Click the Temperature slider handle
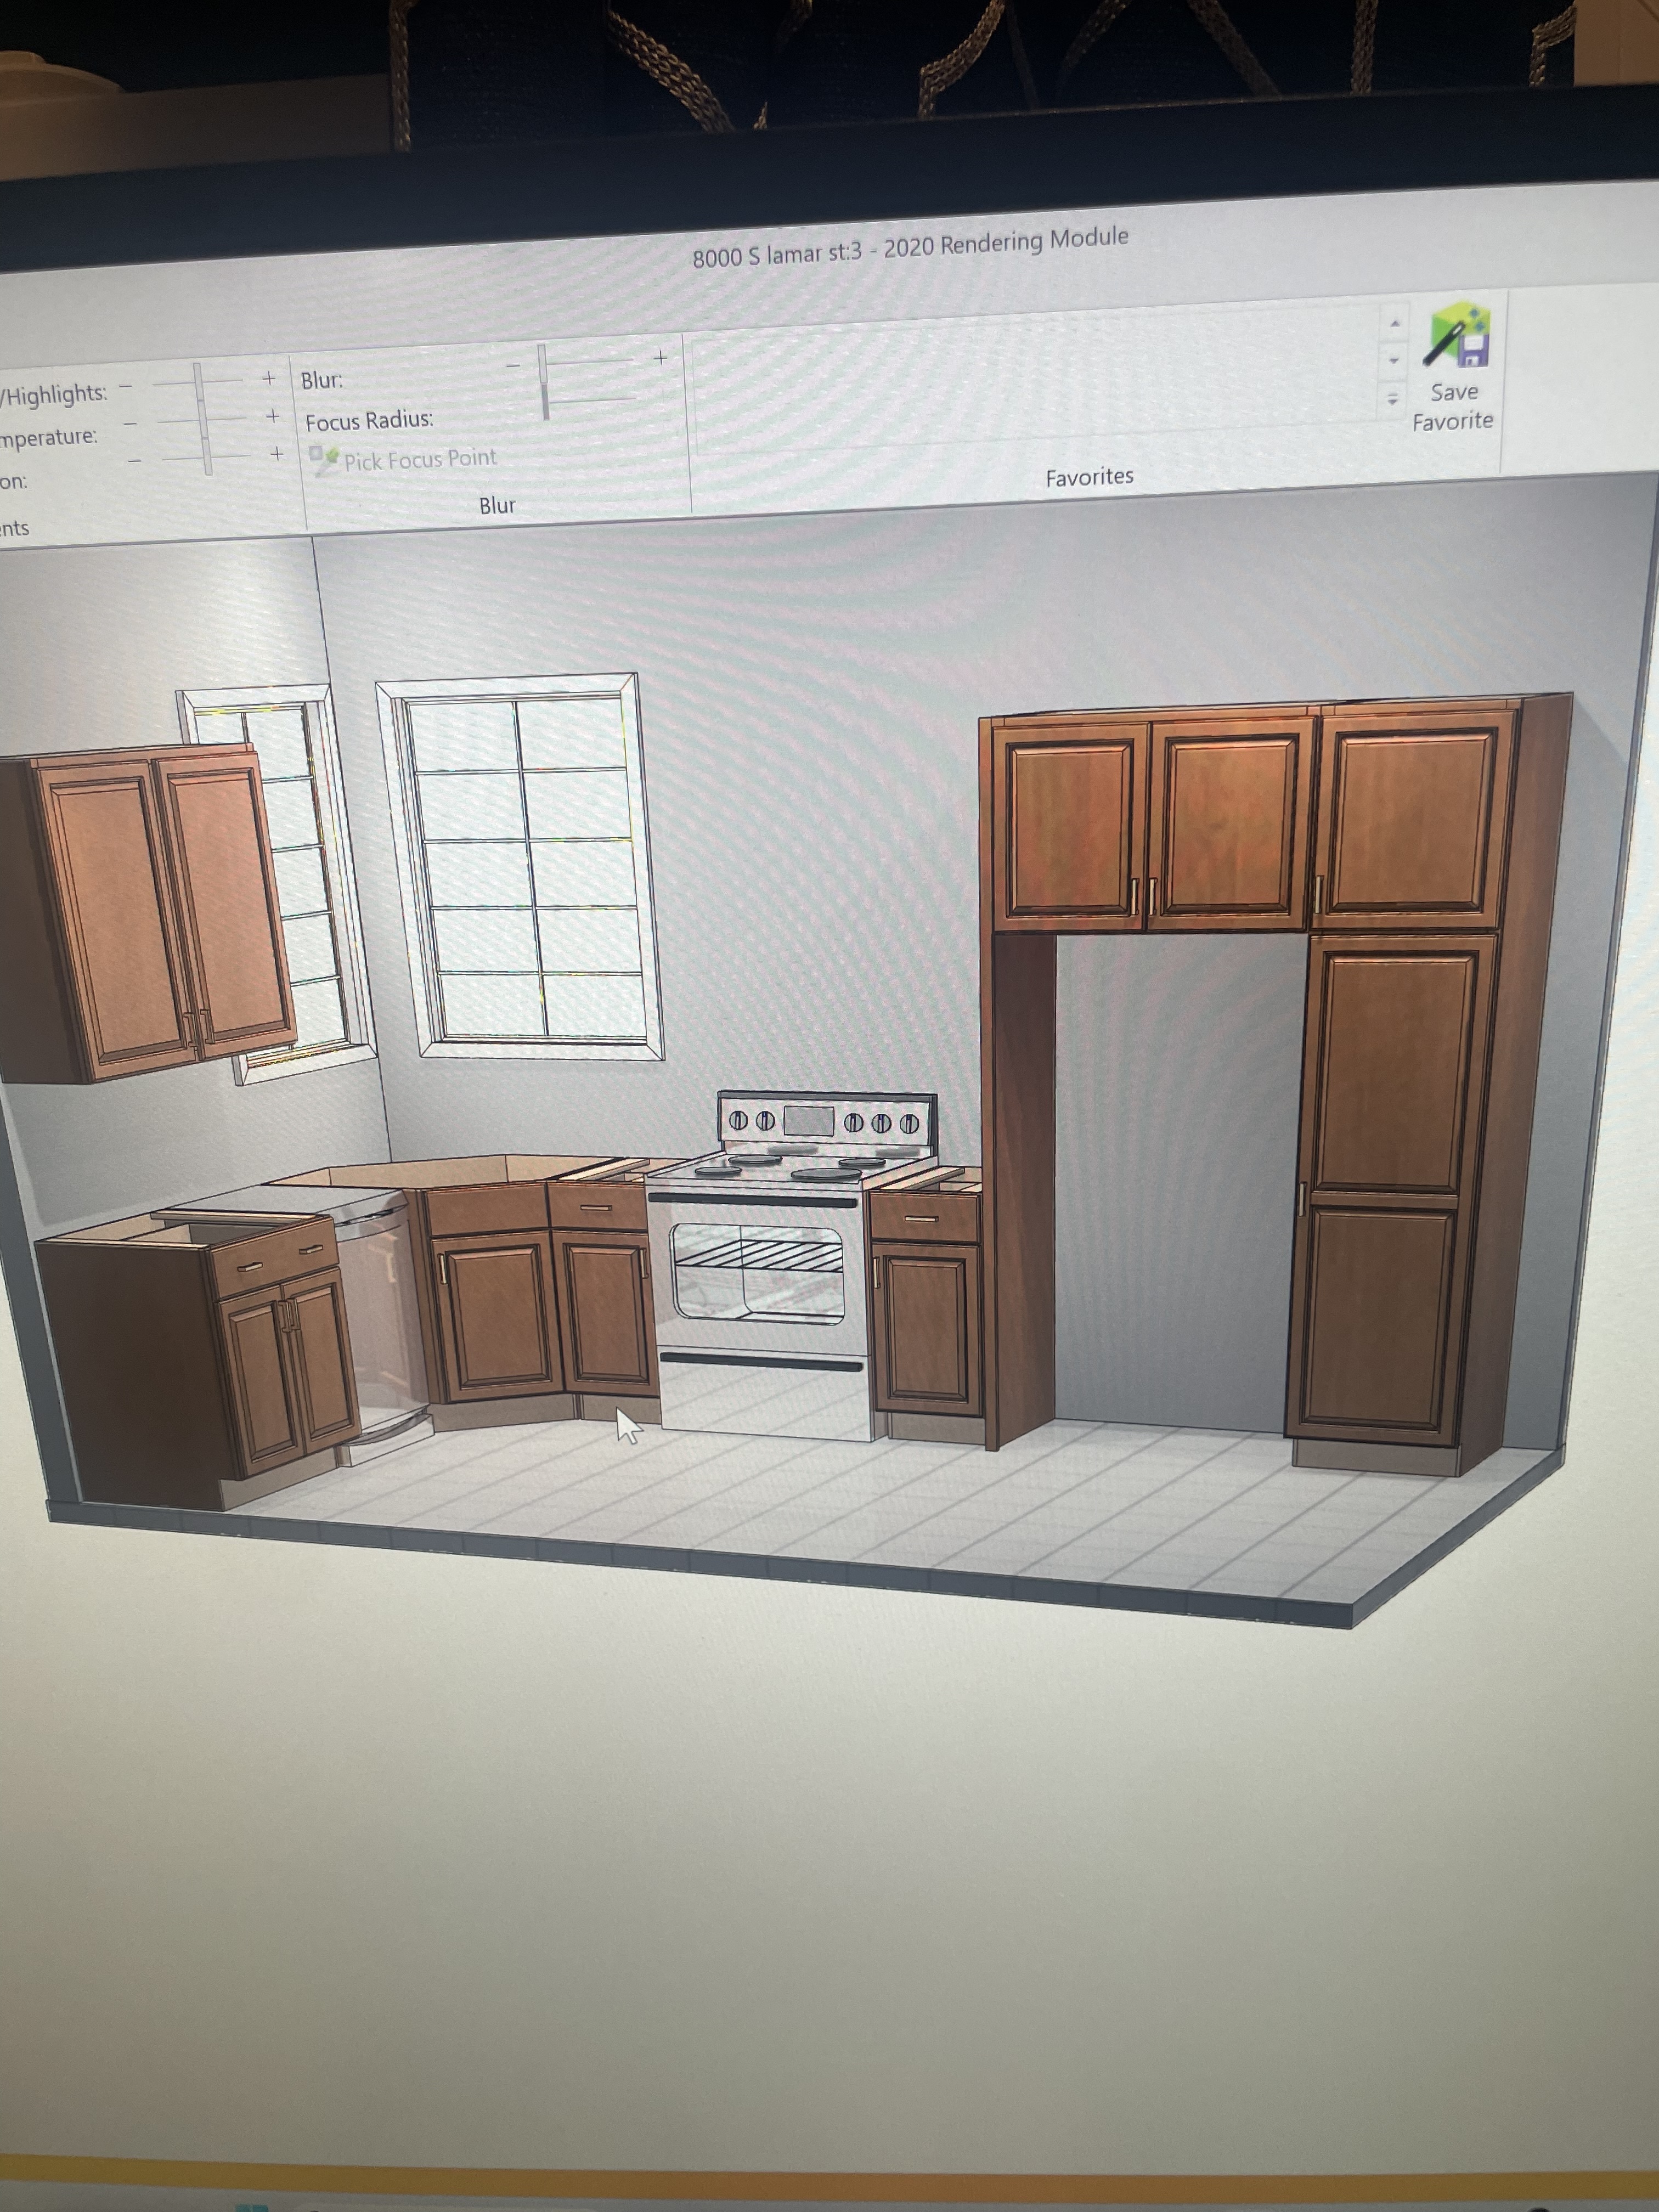Screen dimensions: 1659x2212 pyautogui.click(x=203, y=419)
